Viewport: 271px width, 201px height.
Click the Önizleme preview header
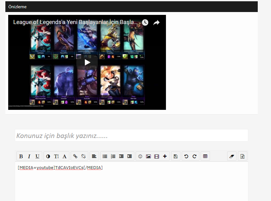(132, 7)
